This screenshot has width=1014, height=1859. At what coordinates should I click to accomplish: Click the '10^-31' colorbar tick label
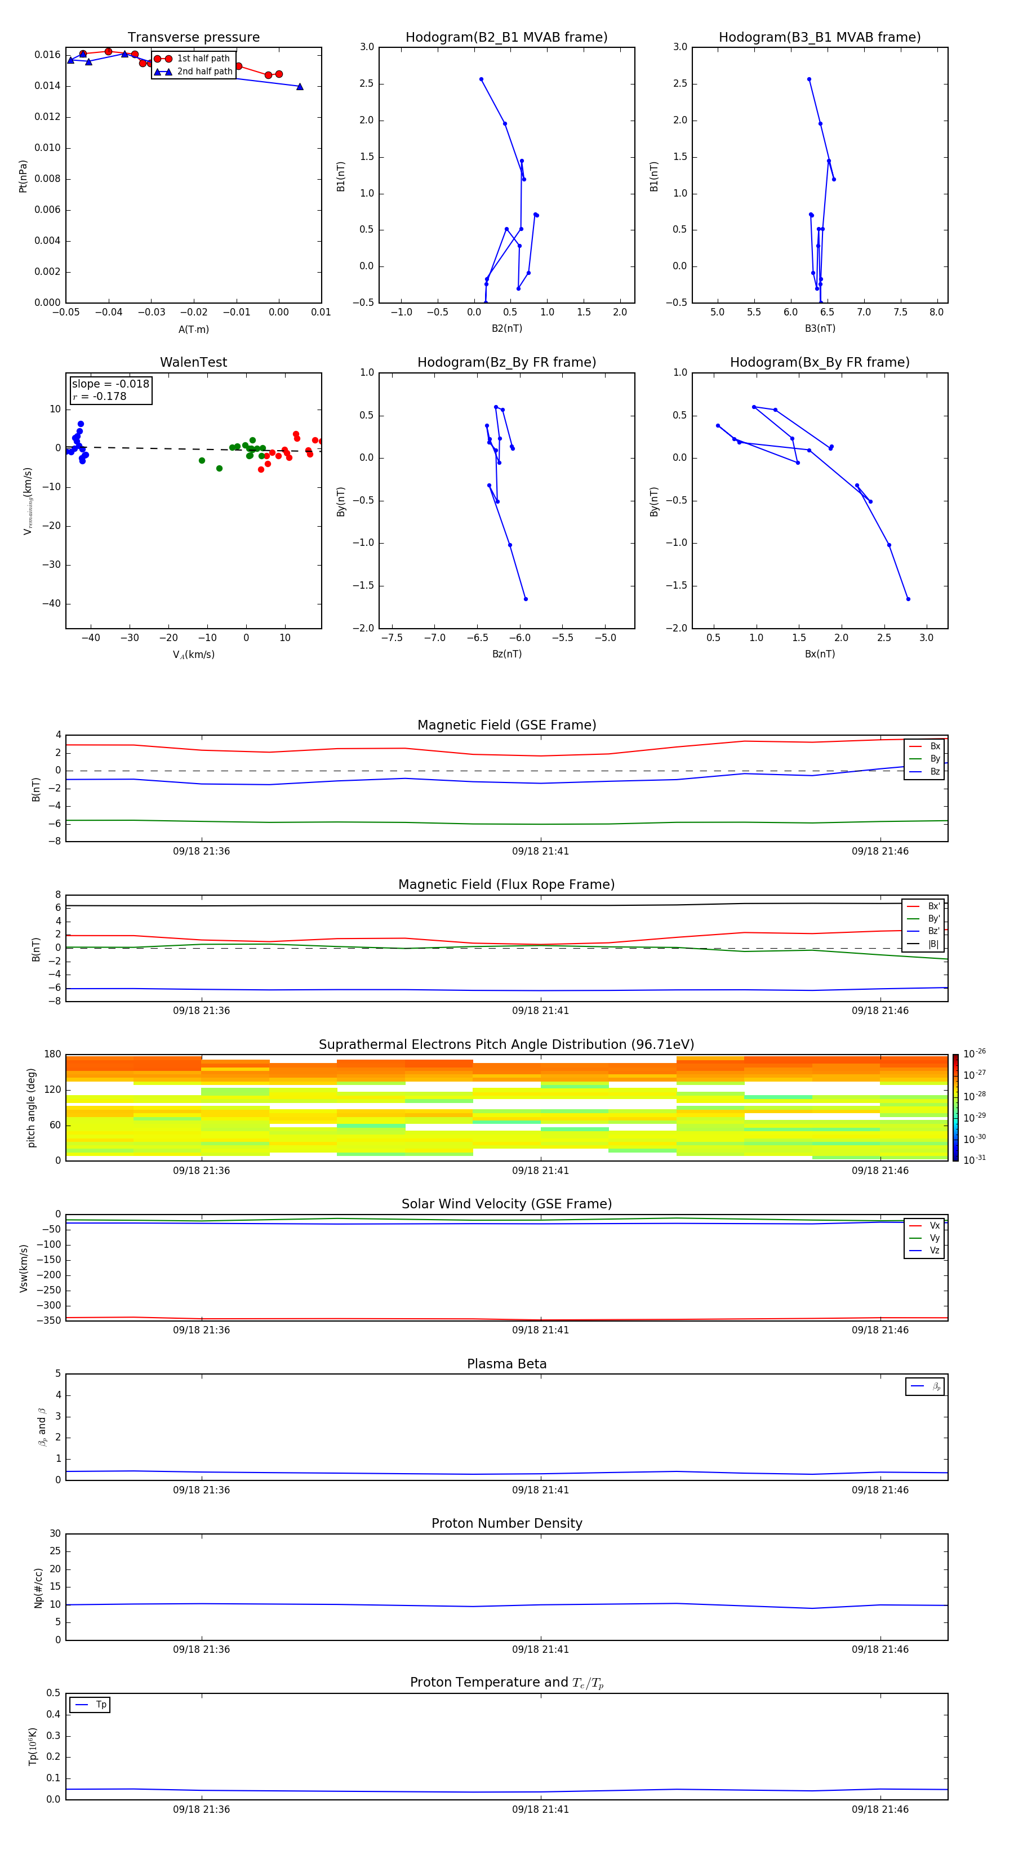(x=975, y=1160)
